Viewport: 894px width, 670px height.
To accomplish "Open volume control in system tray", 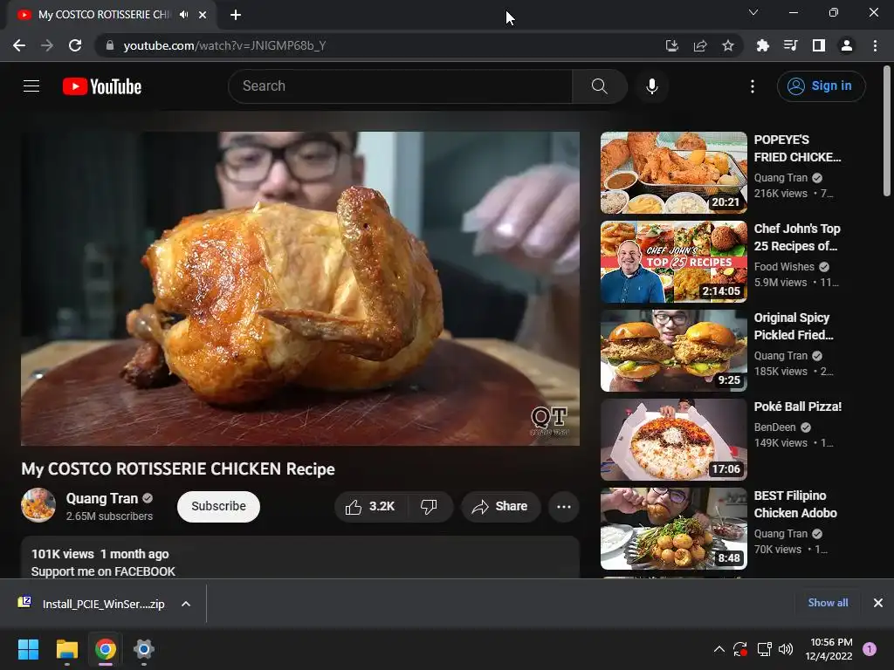I will 786,649.
